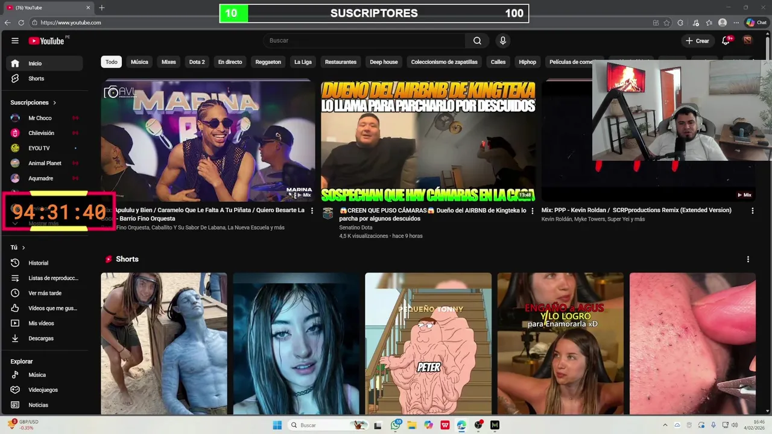Select the Hiphop filter chip
This screenshot has width=772, height=434.
[x=528, y=62]
